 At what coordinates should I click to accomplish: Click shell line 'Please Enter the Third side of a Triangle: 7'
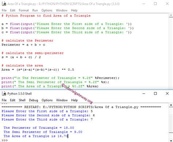[47, 120]
